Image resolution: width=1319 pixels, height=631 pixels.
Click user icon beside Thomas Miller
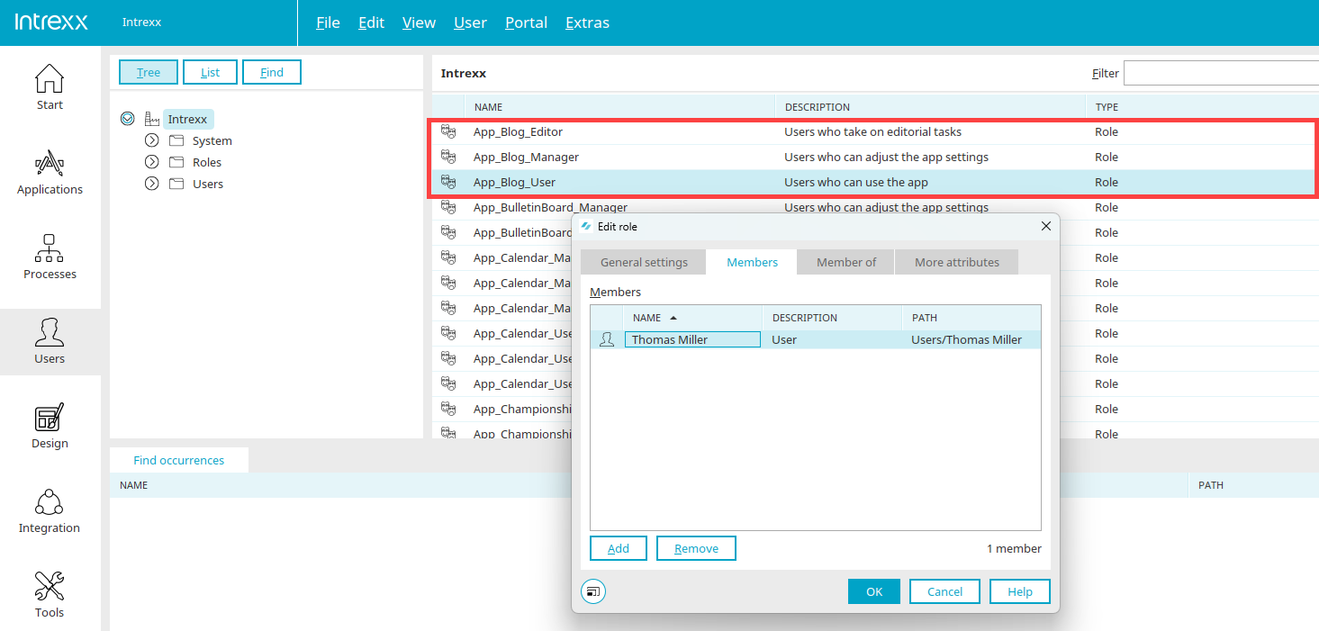click(607, 339)
